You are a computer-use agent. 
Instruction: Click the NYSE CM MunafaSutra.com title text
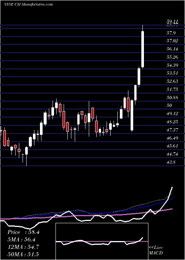pos(28,4)
